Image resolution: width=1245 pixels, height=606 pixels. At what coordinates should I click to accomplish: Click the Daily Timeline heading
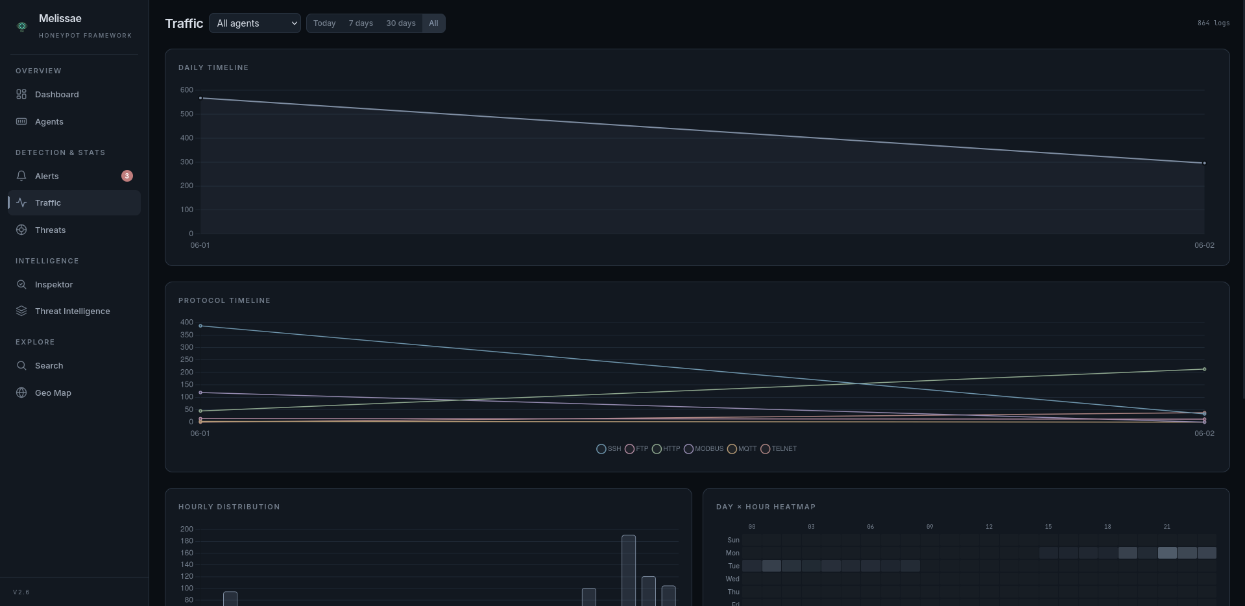[x=213, y=67]
